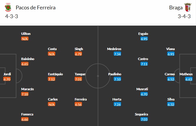Open player Paulinho's details
This screenshot has height=126, width=196.
point(114,74)
